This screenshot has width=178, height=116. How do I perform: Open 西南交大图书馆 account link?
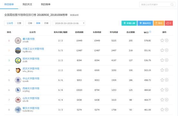[x=31, y=88]
